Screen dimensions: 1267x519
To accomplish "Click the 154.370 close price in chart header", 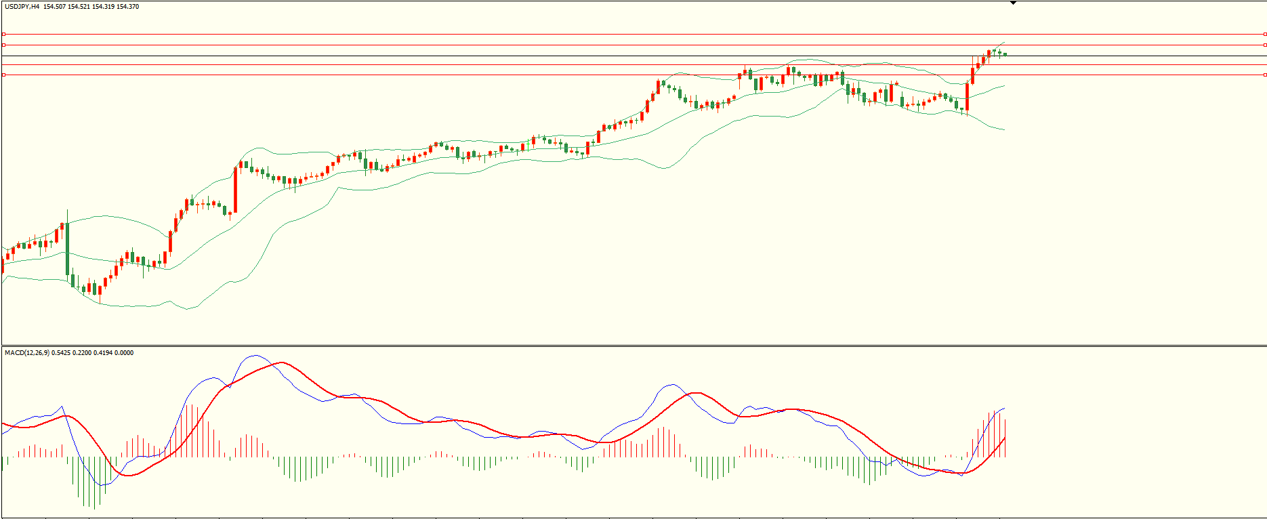I will pos(128,7).
